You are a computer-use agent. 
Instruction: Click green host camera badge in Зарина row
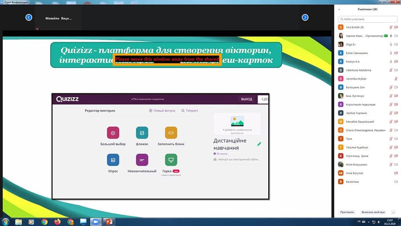tap(386, 36)
